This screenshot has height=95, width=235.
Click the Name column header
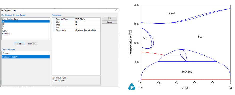pos(26,53)
